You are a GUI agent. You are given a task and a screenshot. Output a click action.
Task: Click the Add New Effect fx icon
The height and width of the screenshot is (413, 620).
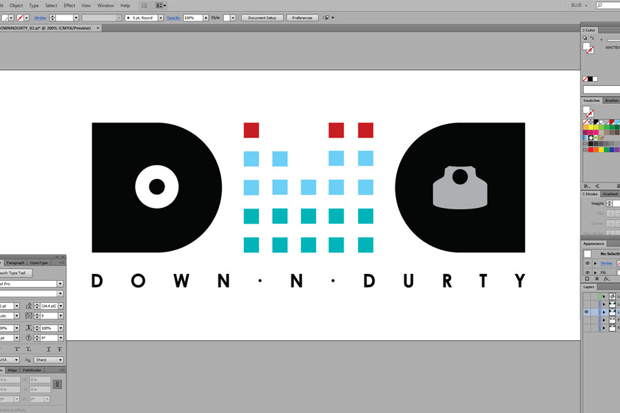[x=607, y=279]
